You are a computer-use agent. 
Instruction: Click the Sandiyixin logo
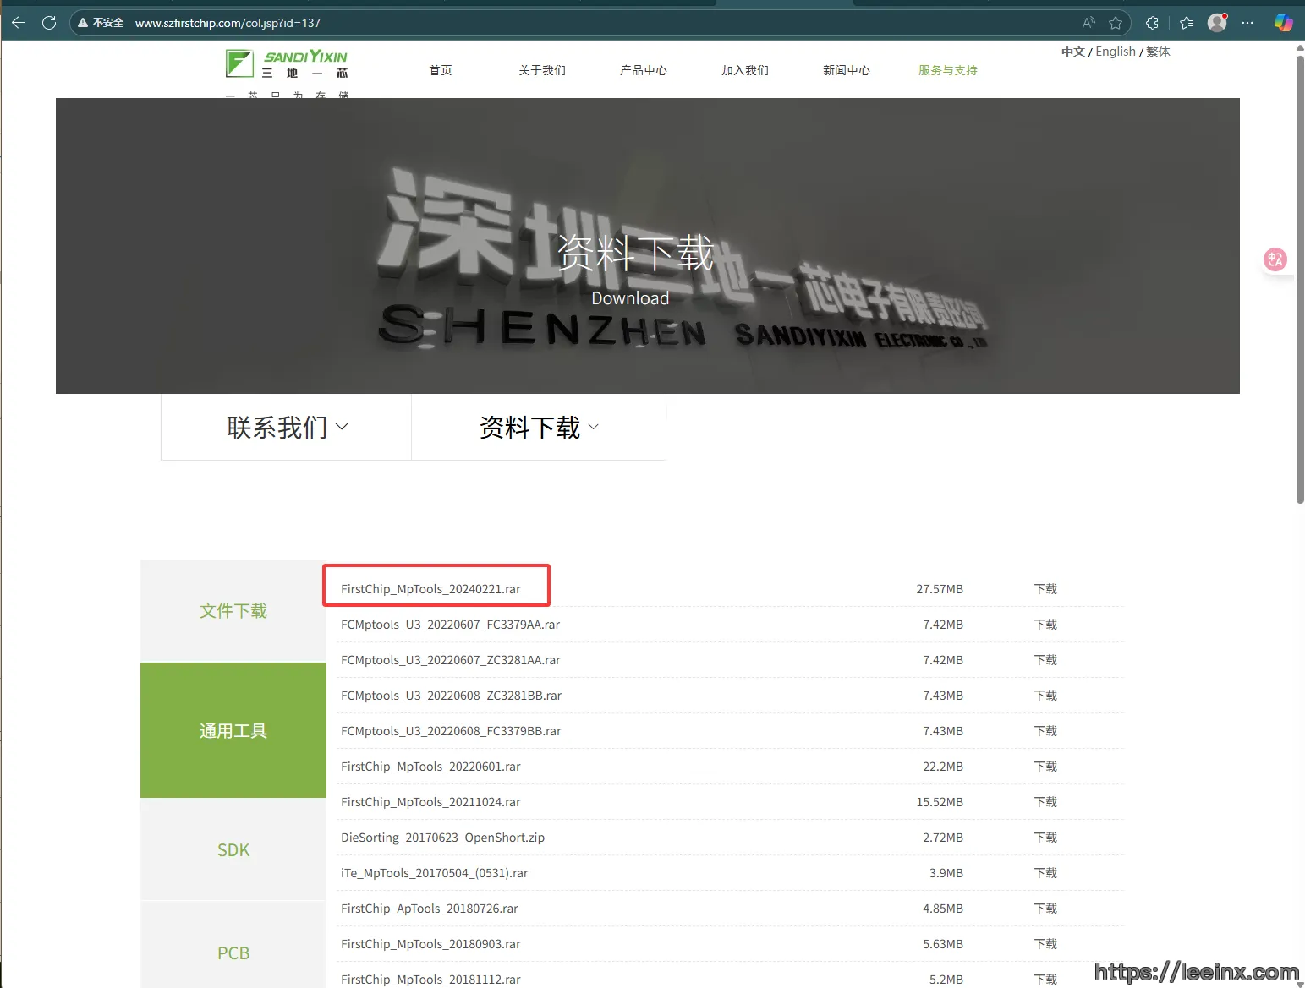point(287,65)
